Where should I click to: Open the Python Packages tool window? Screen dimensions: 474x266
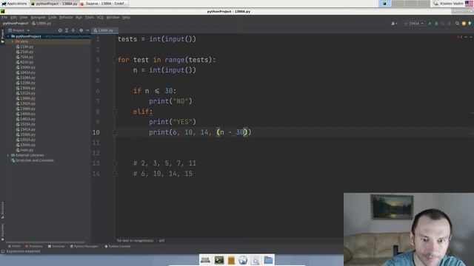point(84,246)
